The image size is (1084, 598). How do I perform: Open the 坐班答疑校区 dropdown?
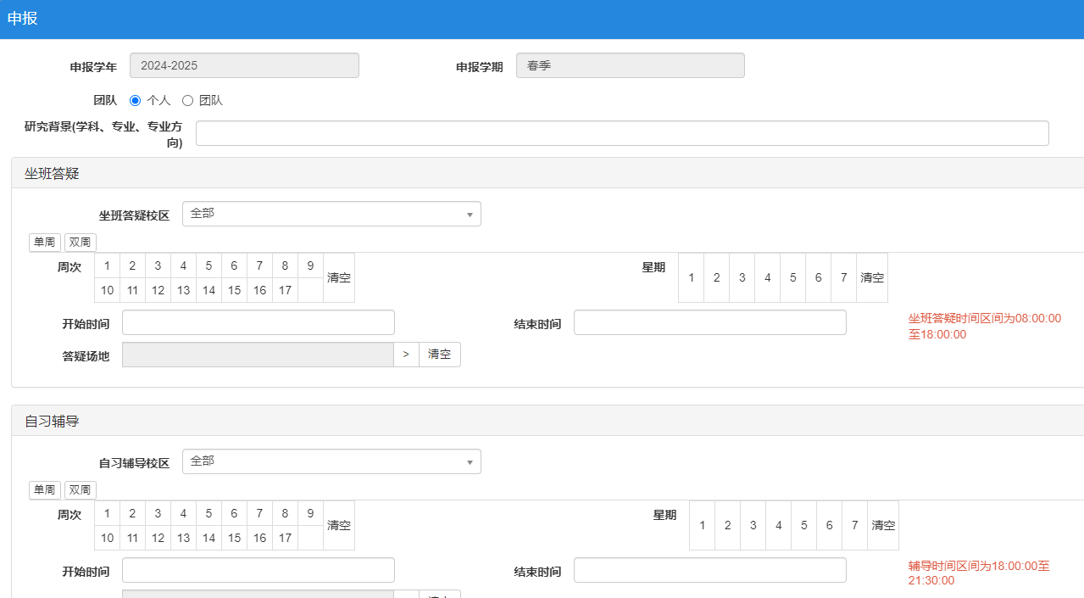[331, 214]
